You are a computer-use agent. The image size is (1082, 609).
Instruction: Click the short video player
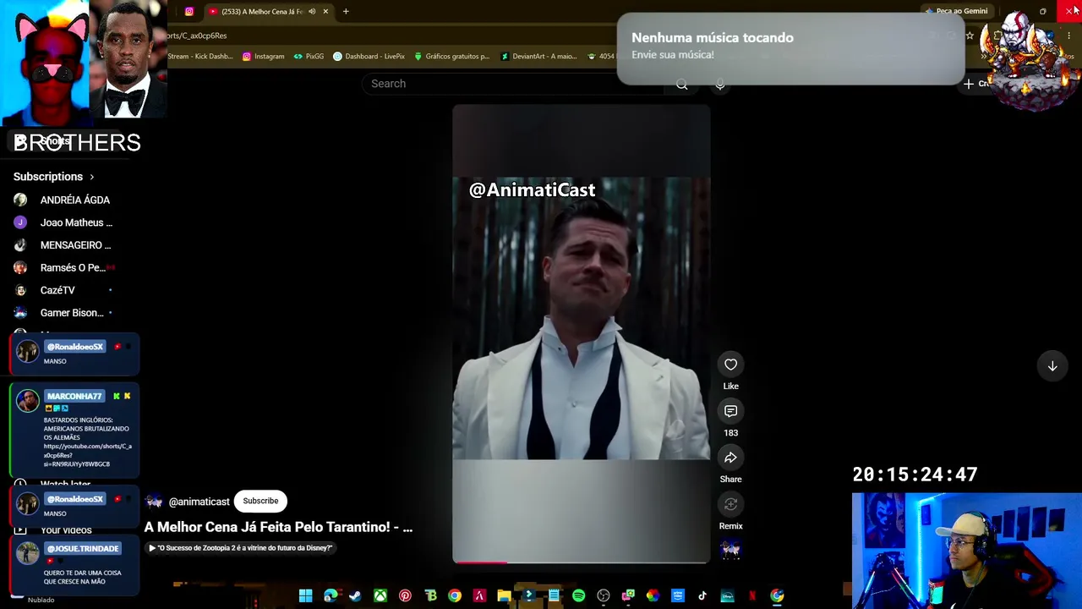coord(582,334)
